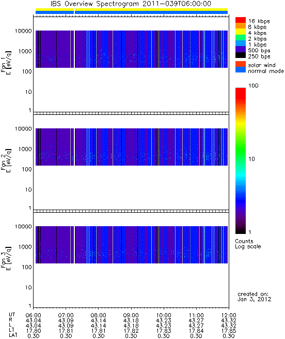Click the yellow 4 kbps legend swatch
Screen dimensions: 285x339
pyautogui.click(x=241, y=32)
